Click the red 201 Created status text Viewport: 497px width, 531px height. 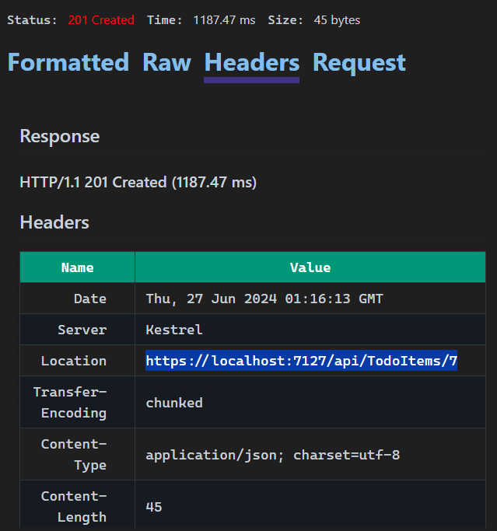[100, 20]
